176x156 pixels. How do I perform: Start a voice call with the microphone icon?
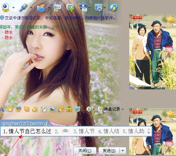[23, 8]
